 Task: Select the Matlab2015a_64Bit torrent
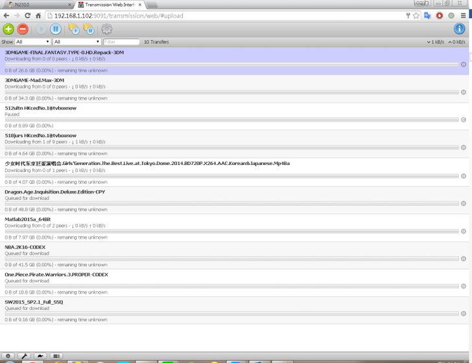[234, 228]
